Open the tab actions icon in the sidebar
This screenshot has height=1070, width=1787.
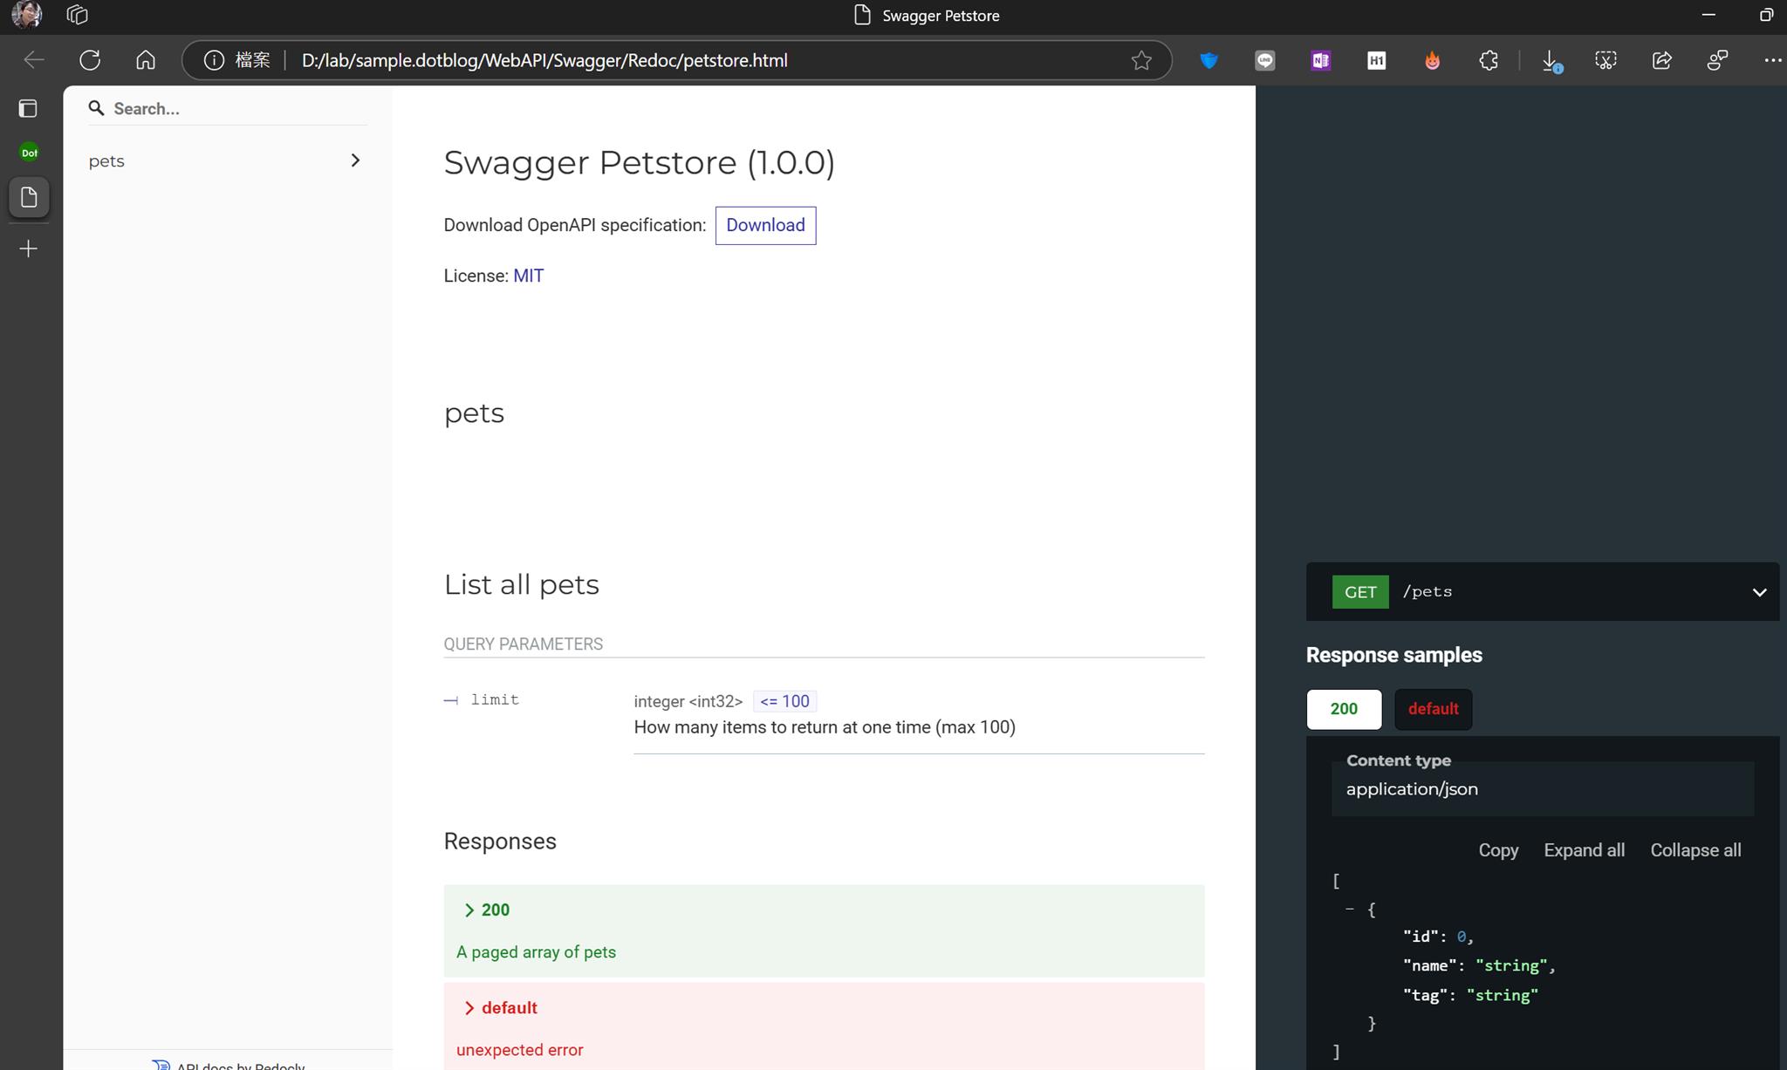click(x=28, y=108)
